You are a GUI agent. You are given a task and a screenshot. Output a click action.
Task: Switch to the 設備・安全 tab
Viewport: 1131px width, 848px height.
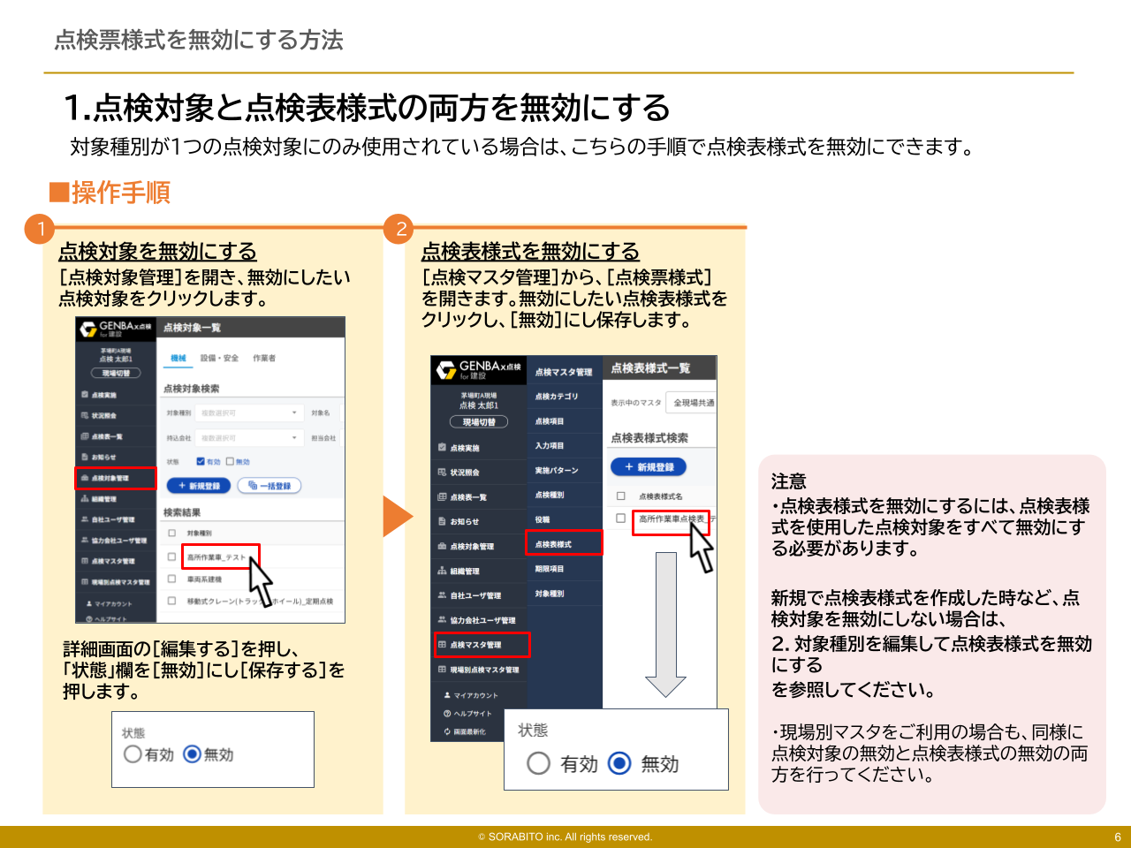tap(220, 357)
